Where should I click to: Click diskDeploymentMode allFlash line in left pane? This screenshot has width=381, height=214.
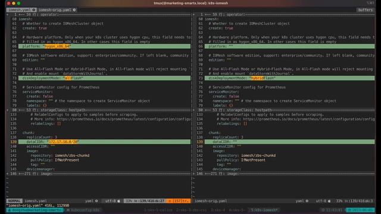(105, 78)
